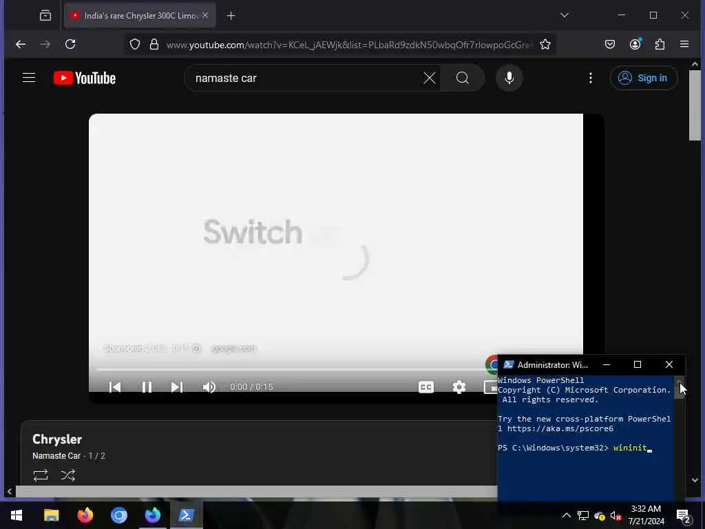Open the player settings gear
705x529 pixels.
tap(459, 387)
